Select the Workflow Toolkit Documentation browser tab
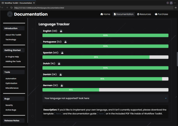 [18, 3]
